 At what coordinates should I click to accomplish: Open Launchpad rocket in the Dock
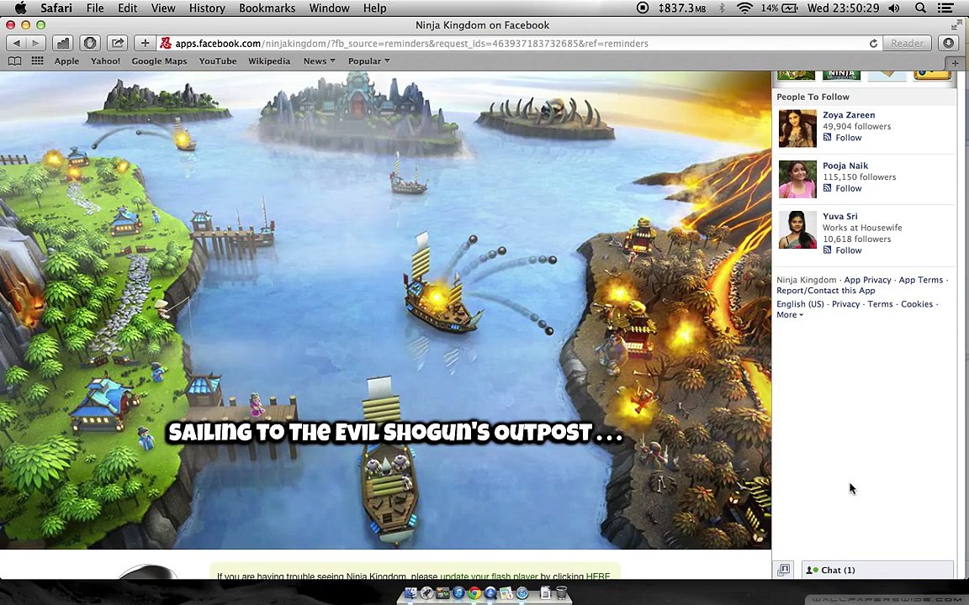coord(426,593)
